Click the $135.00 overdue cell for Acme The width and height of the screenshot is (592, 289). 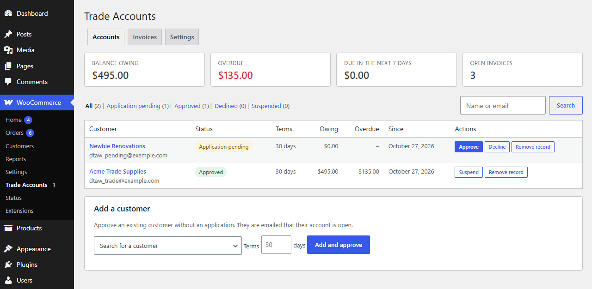(369, 171)
